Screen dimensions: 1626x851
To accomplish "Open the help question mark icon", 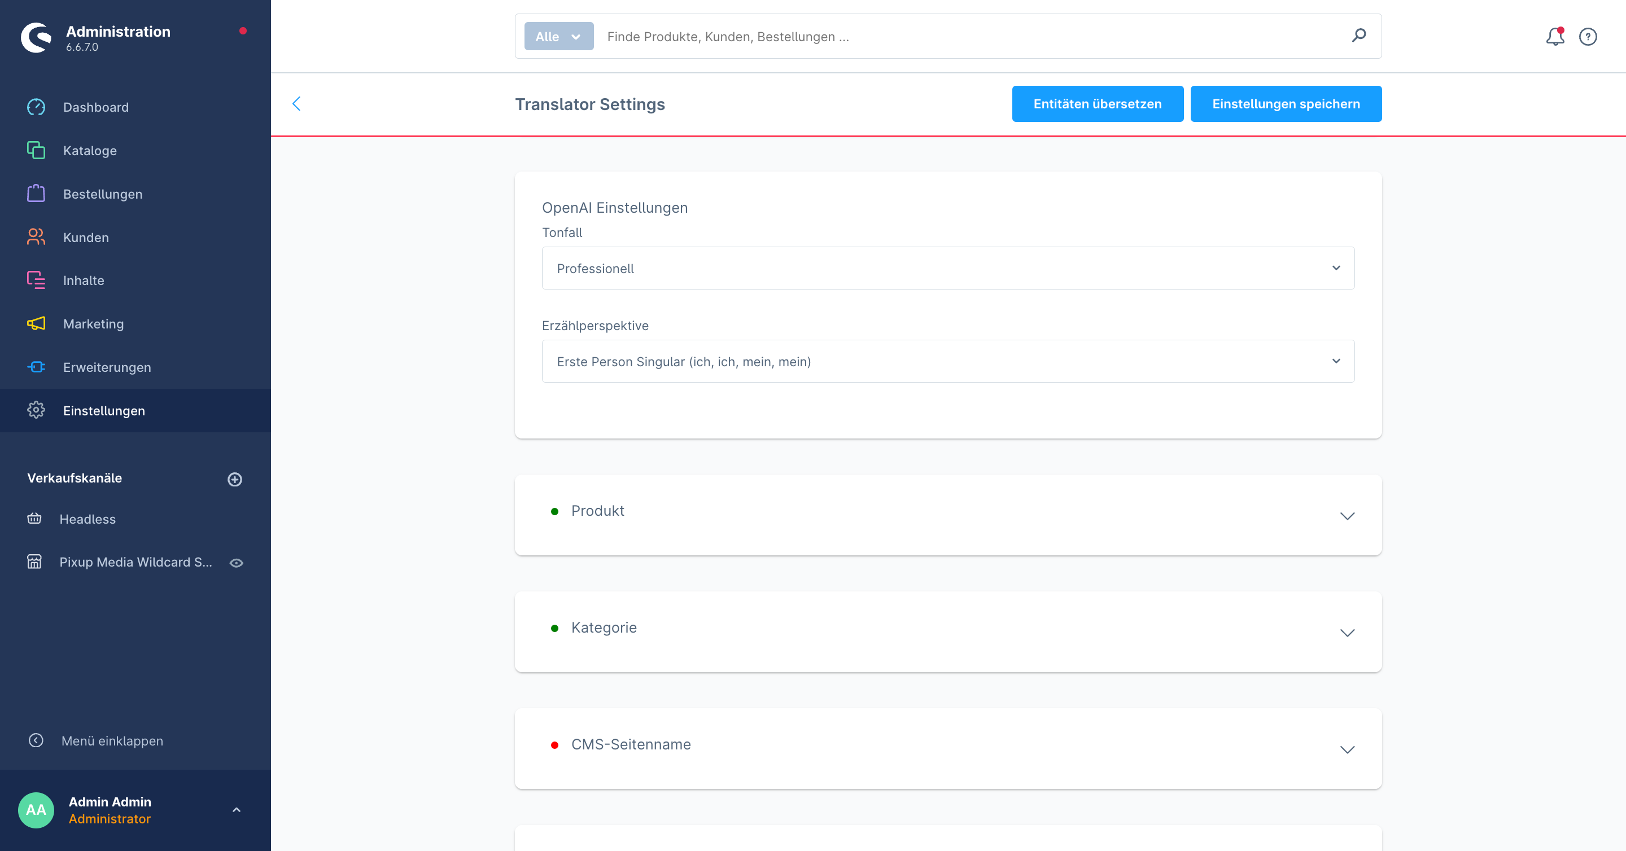I will click(x=1588, y=37).
